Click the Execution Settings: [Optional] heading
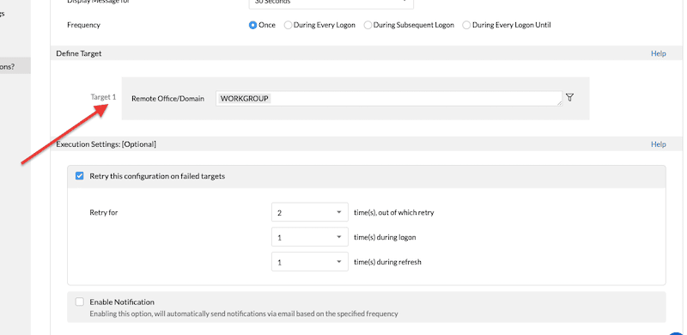The image size is (687, 335). point(106,144)
